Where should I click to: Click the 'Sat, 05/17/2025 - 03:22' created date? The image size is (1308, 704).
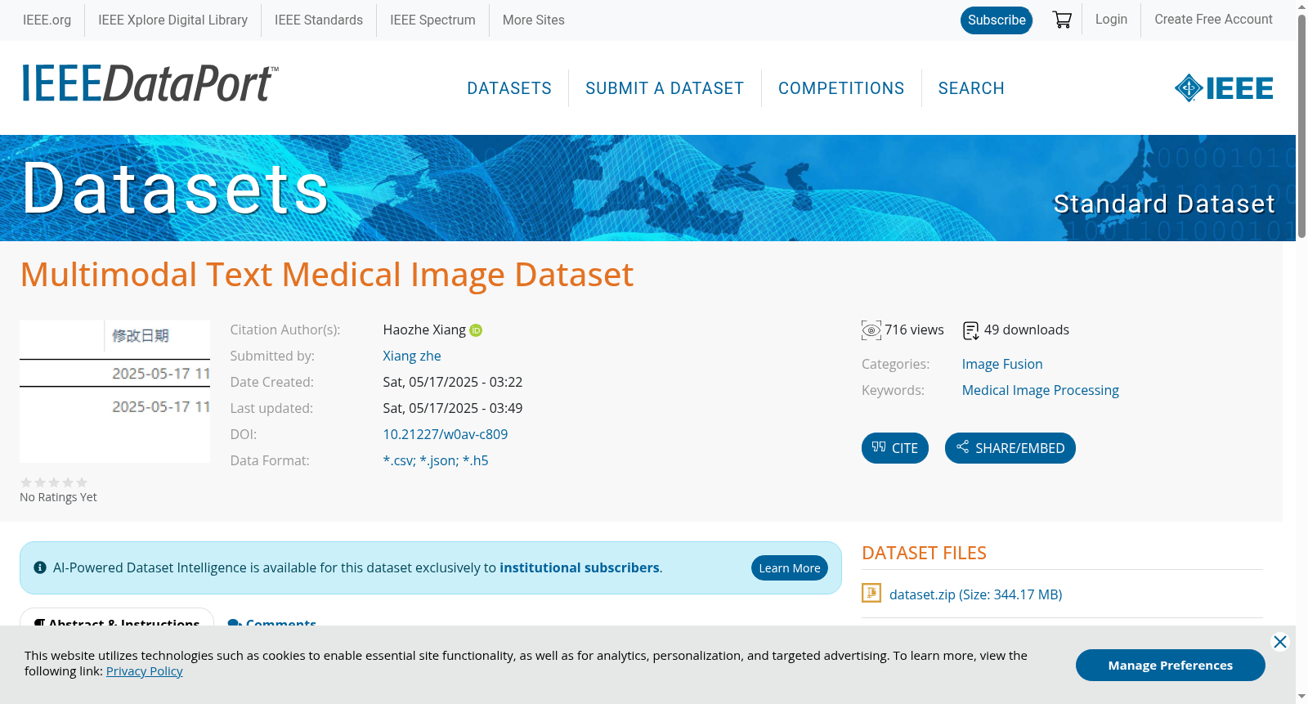click(453, 382)
